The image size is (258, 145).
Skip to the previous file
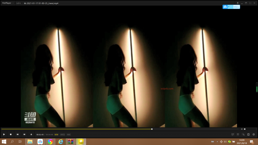(x=17, y=134)
